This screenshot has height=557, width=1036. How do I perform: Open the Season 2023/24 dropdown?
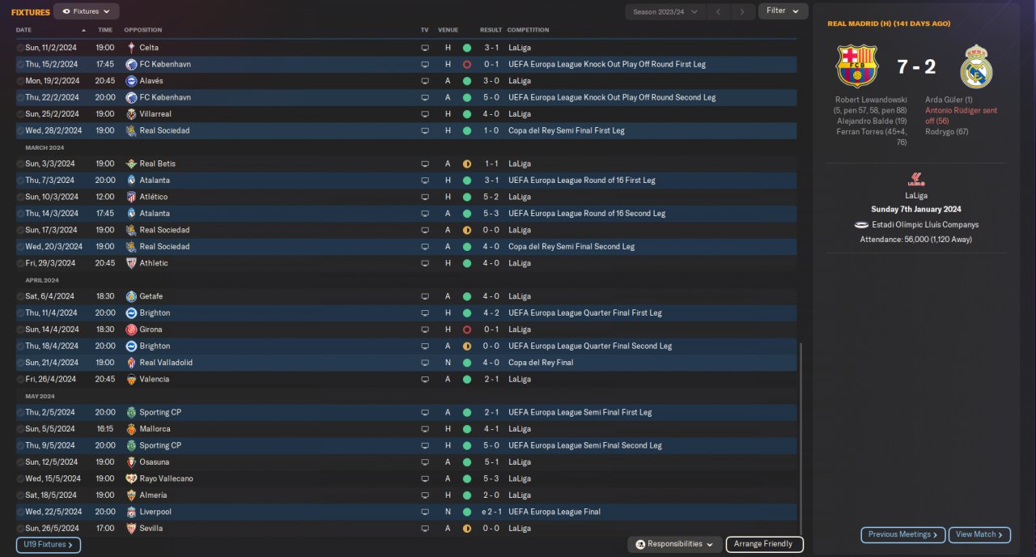[664, 11]
